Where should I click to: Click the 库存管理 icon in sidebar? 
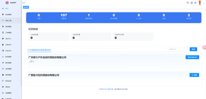point(3,69)
